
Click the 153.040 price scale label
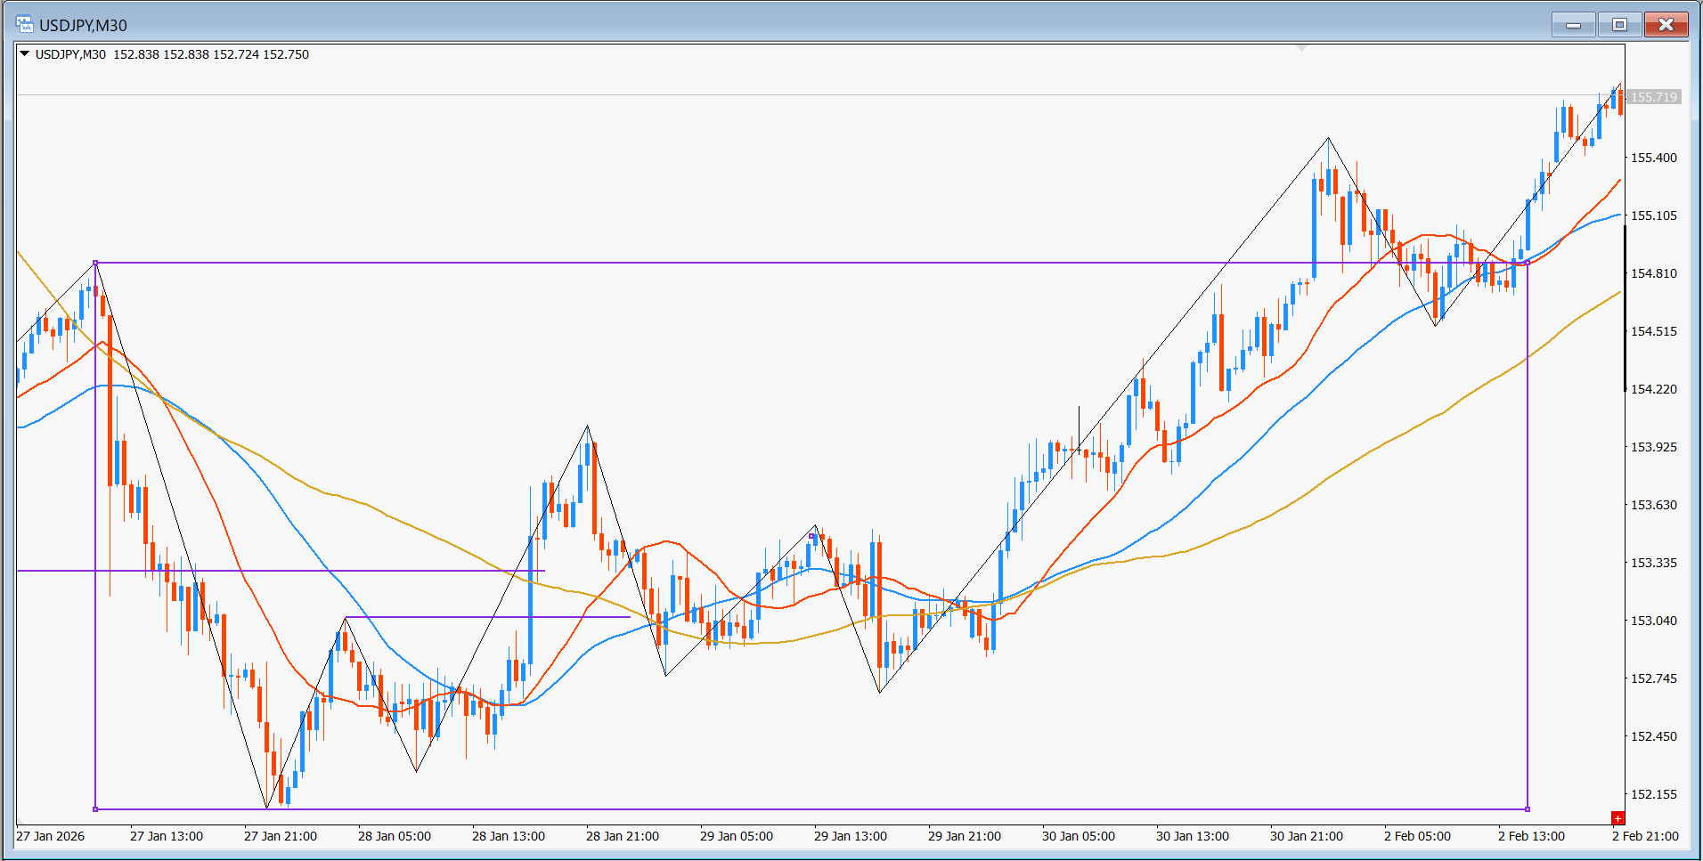(1653, 621)
